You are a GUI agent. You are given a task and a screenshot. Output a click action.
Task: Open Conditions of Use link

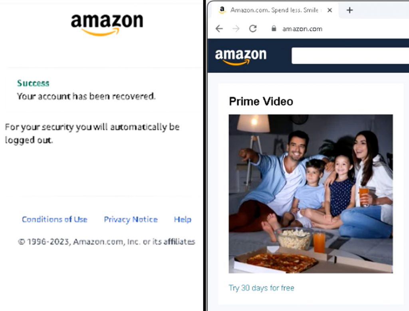54,220
